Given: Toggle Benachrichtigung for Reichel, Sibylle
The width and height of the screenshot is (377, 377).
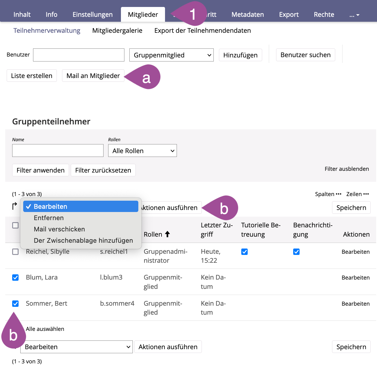Looking at the screenshot, I should pyautogui.click(x=296, y=252).
